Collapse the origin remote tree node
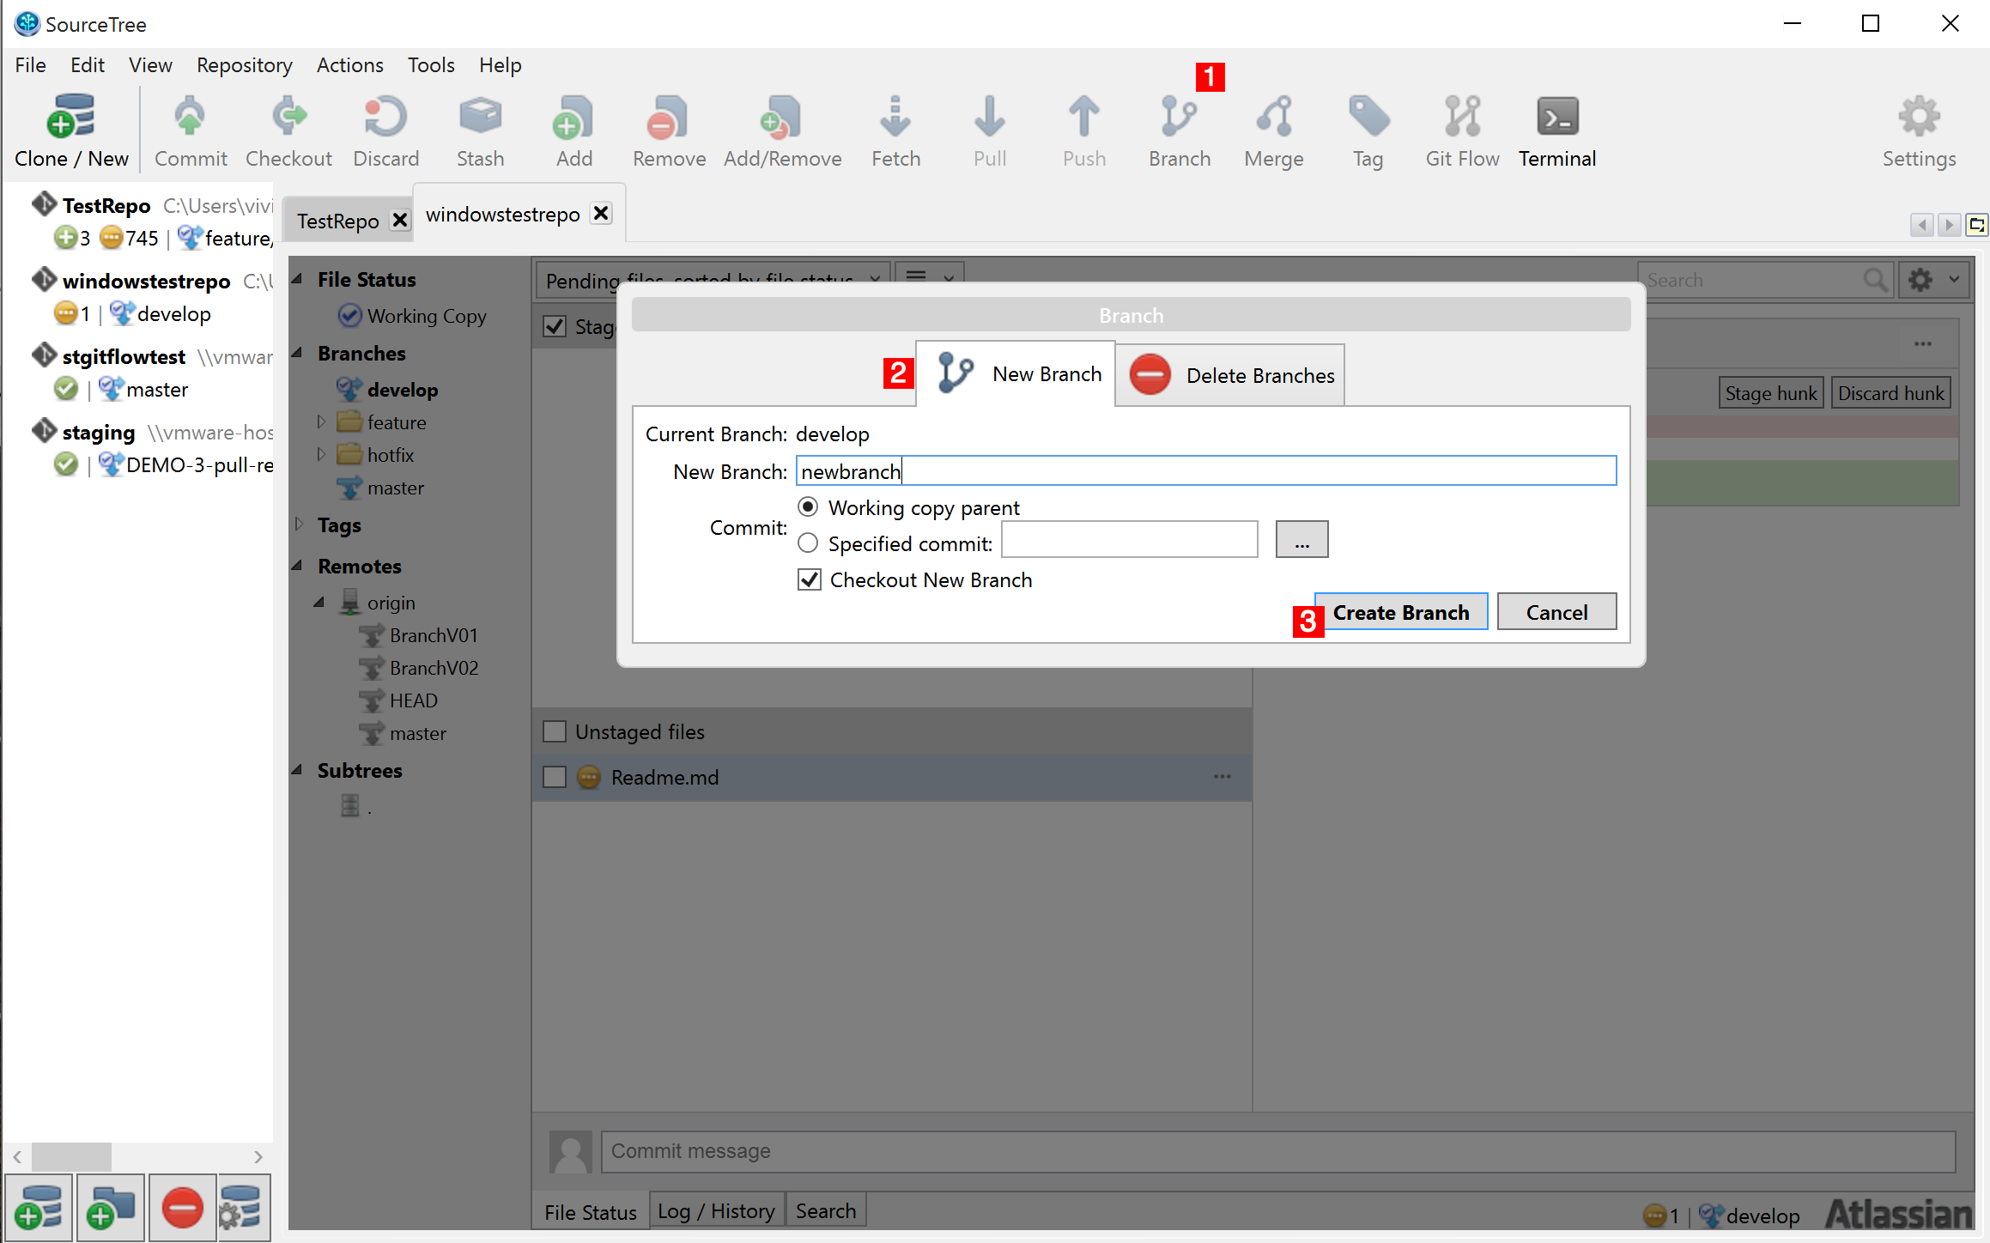1990x1243 pixels. coord(319,603)
